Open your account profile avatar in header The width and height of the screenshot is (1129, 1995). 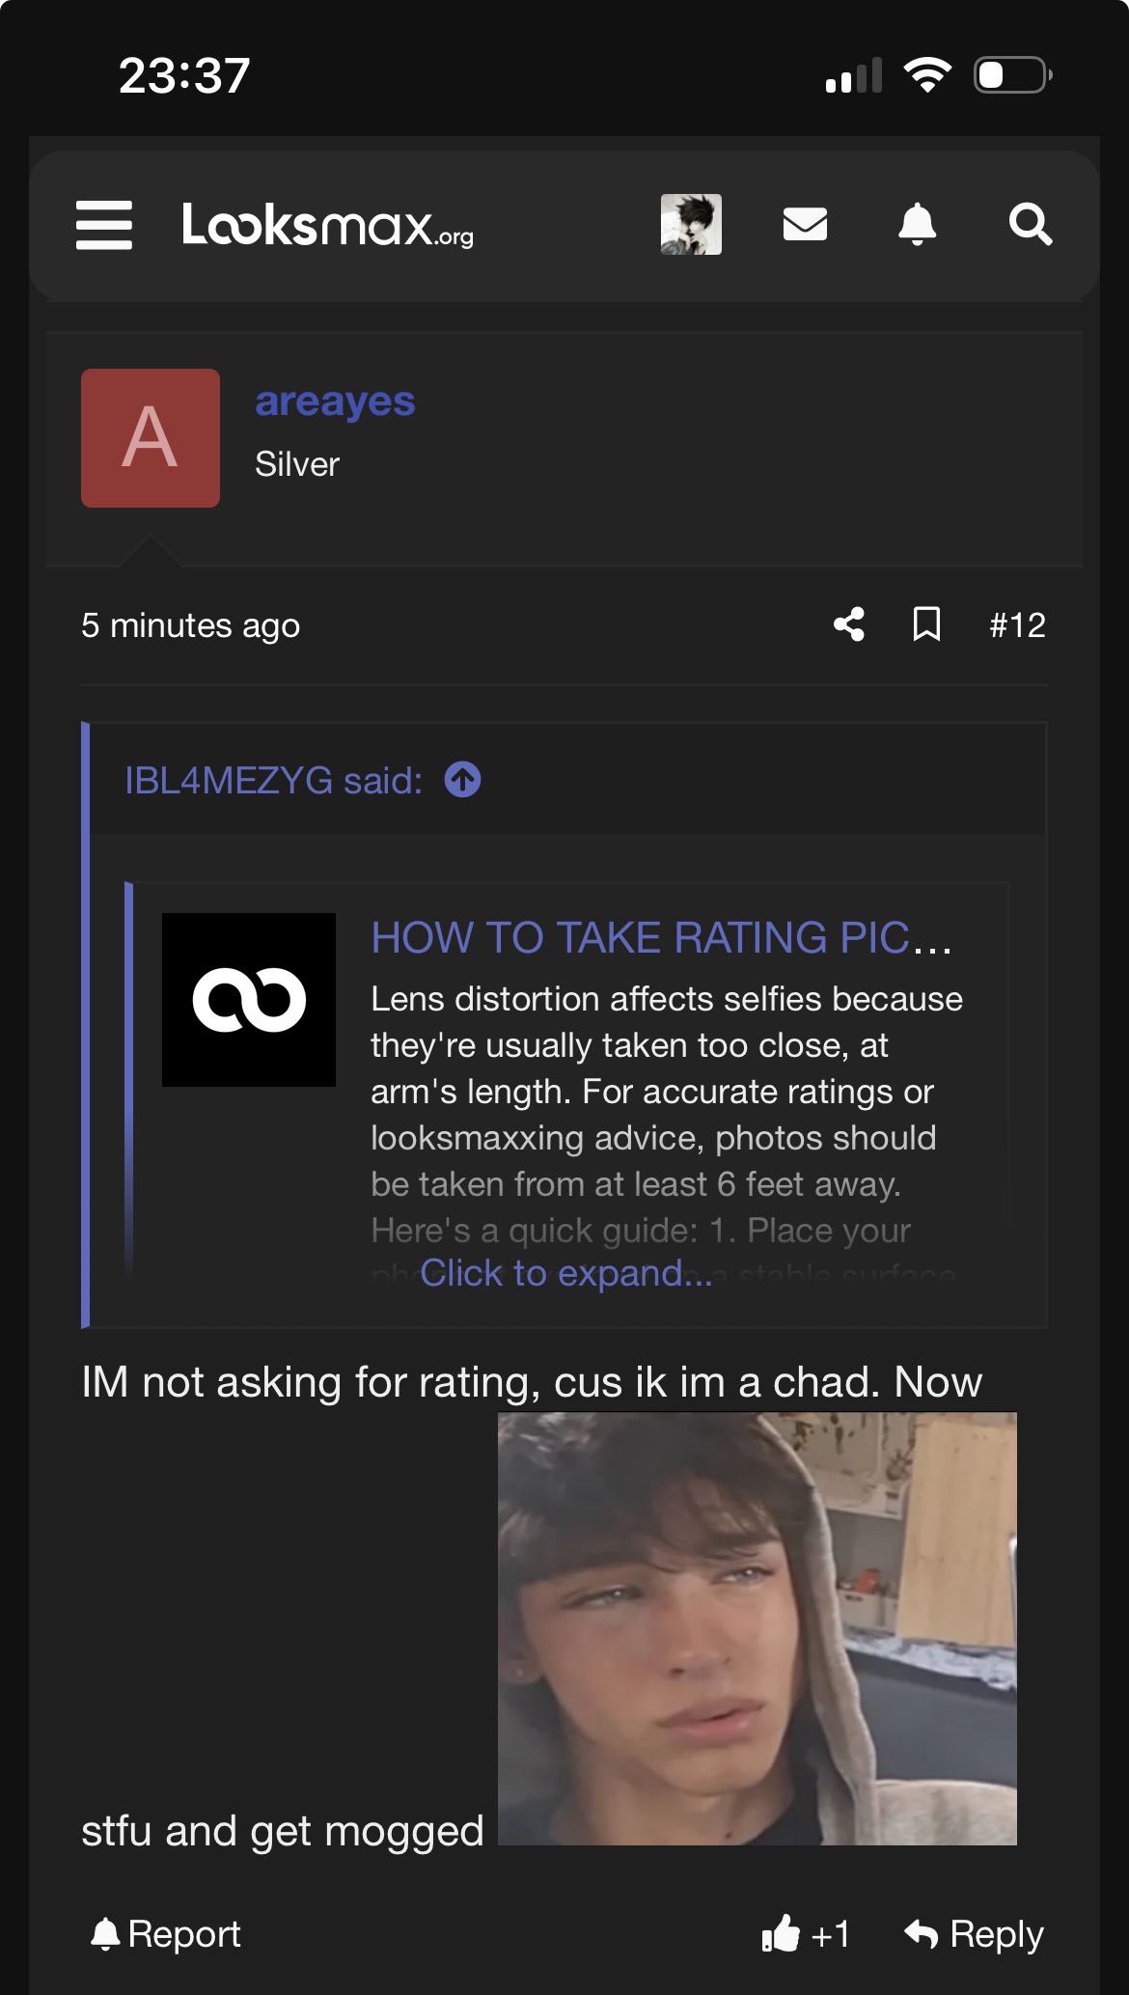691,225
